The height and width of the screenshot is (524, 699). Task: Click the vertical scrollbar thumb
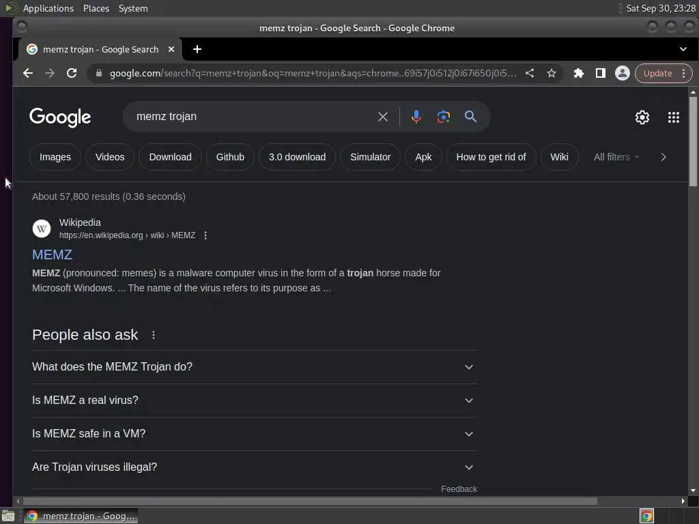tap(692, 141)
